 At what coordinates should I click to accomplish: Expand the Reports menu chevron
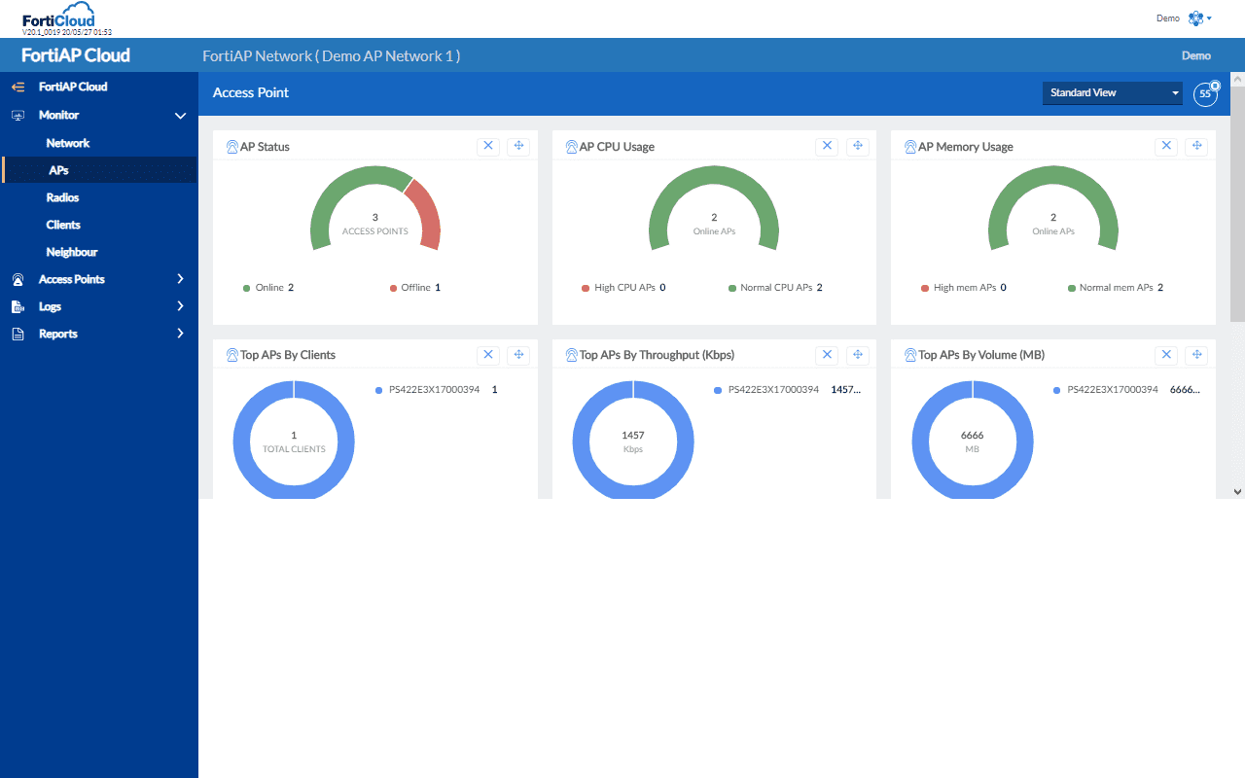pos(180,334)
